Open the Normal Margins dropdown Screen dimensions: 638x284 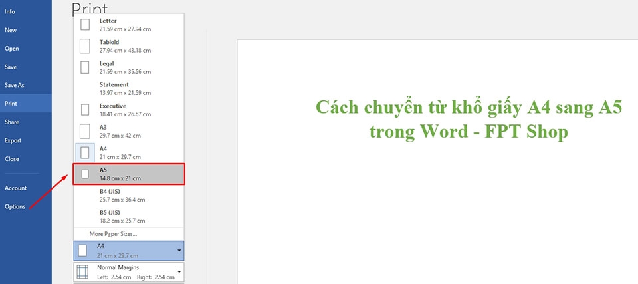coord(128,272)
